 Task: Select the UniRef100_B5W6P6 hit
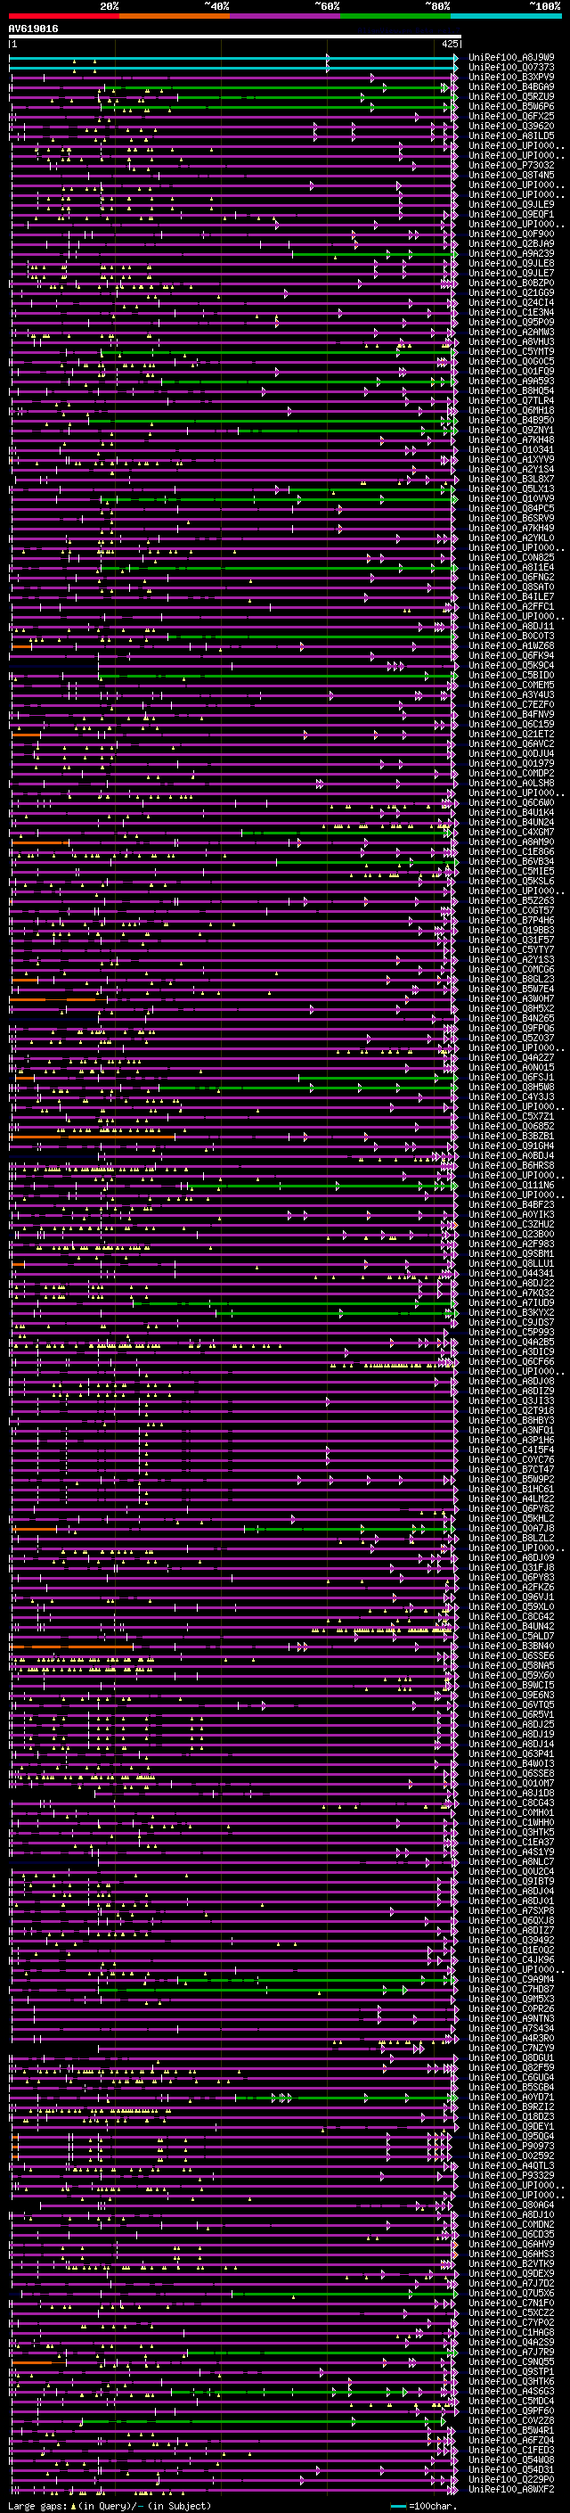(511, 106)
